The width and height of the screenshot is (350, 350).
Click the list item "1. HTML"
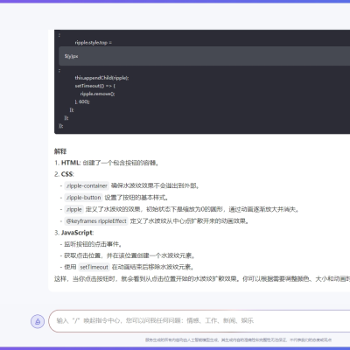[x=107, y=163]
